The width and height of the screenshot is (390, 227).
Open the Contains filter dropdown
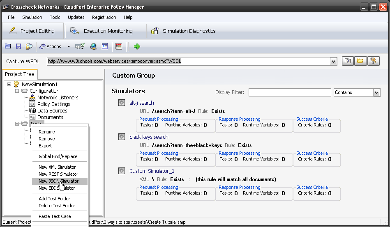pos(376,93)
